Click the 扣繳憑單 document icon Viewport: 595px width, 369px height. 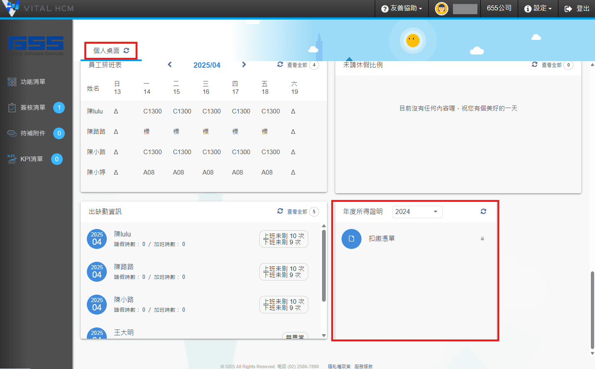tap(352, 239)
